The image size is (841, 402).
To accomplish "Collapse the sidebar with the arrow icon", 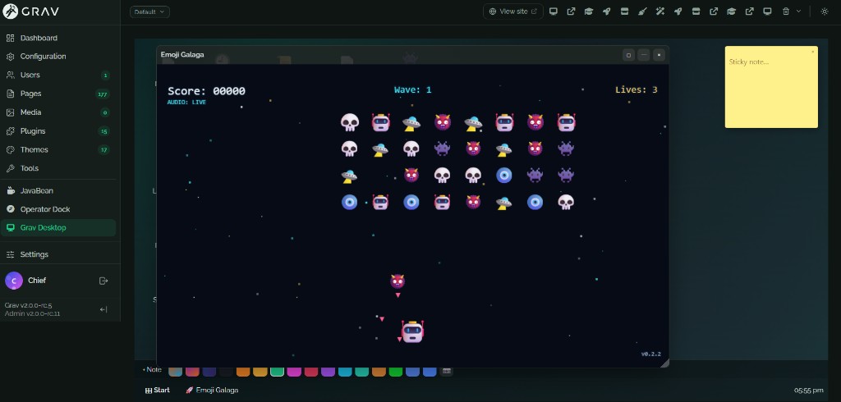I will [x=103, y=309].
